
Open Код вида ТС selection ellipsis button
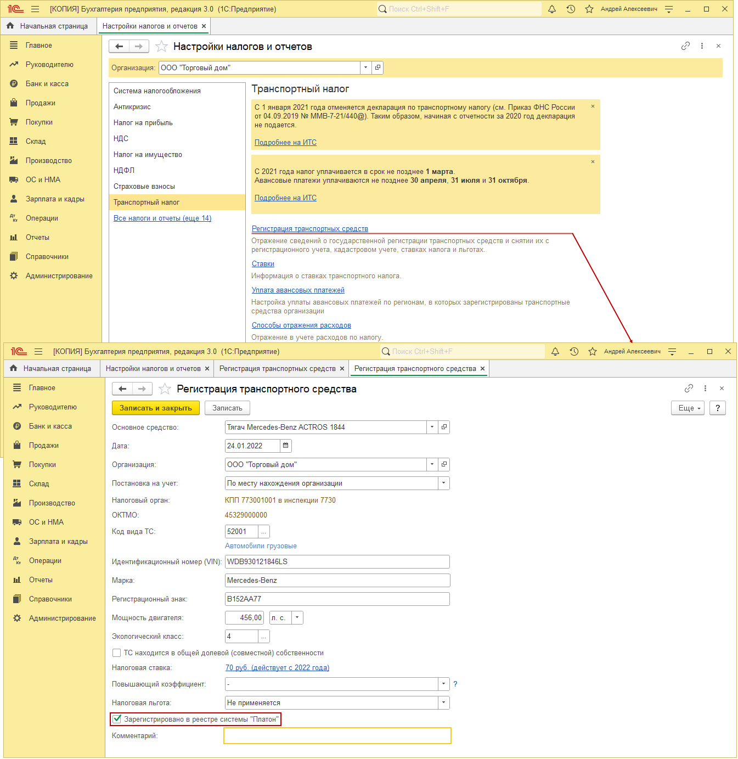click(264, 531)
